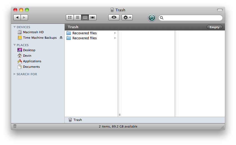Image resolution: width=236 pixels, height=145 pixels.
Task: Click the Trash header label
Action: 73,27
